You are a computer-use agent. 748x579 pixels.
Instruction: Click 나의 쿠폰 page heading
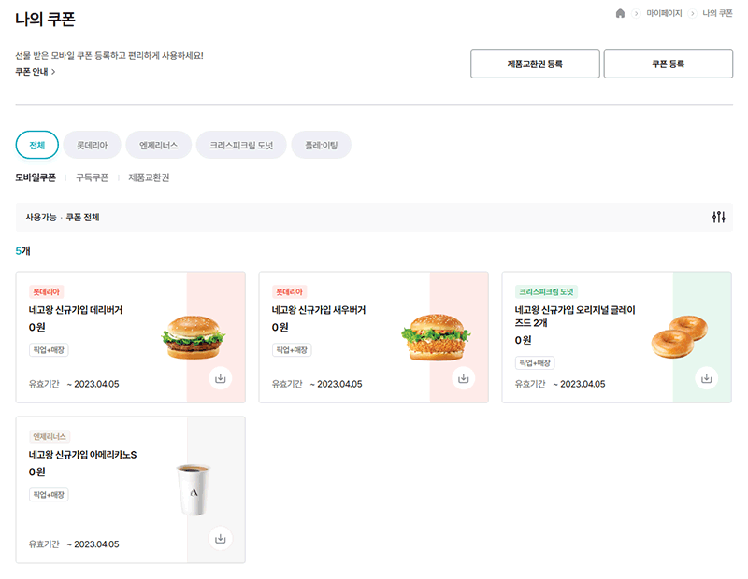point(45,19)
